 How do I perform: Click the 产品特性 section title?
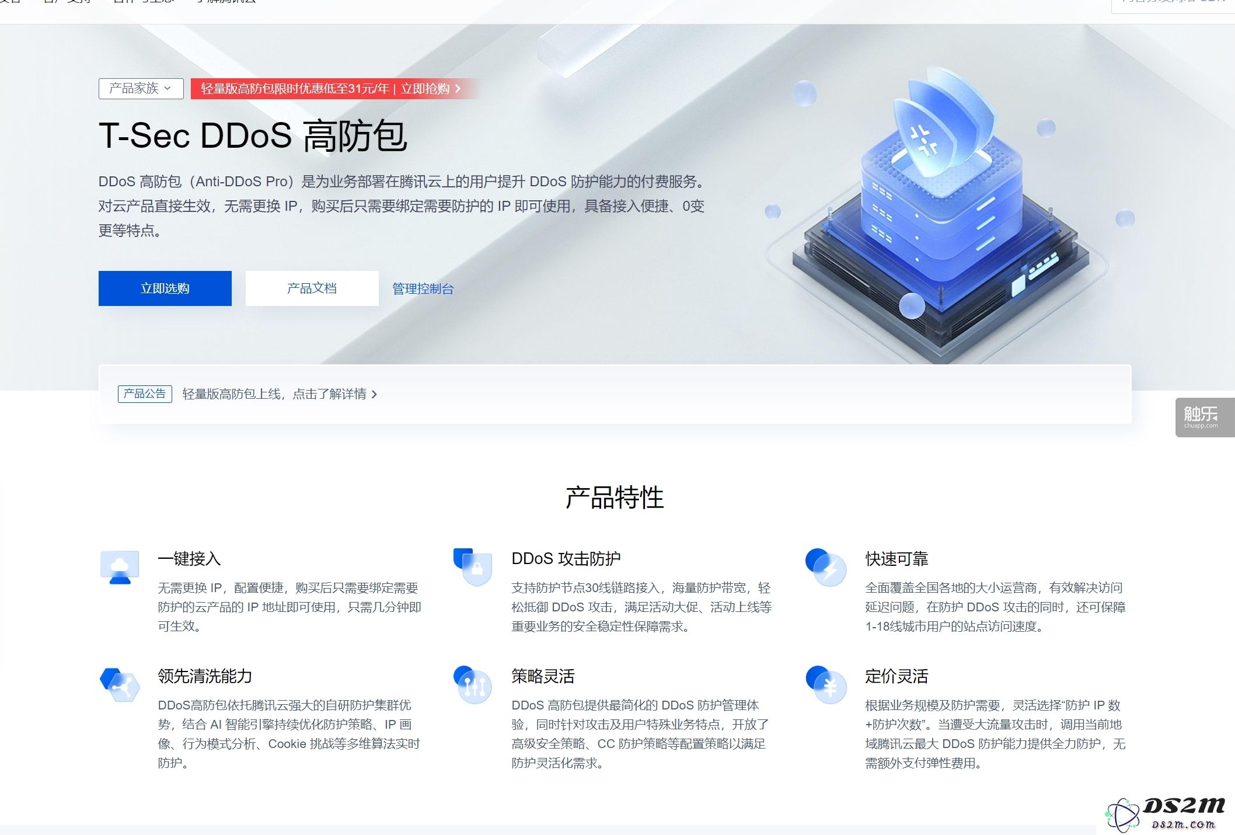point(615,497)
